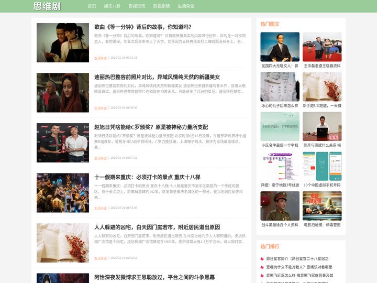The width and height of the screenshot is (377, 283).
Task: Click the Chongqing night view thumbnail
Action: click(x=63, y=193)
